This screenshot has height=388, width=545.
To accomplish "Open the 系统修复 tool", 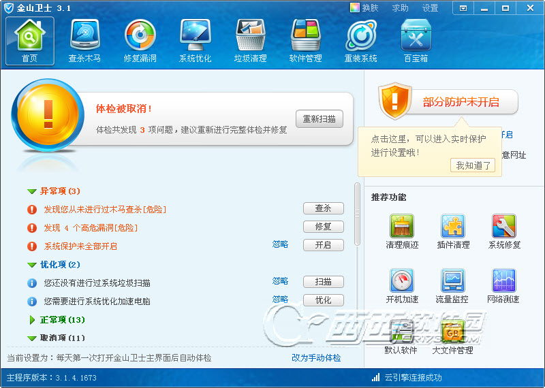I will pos(504,231).
